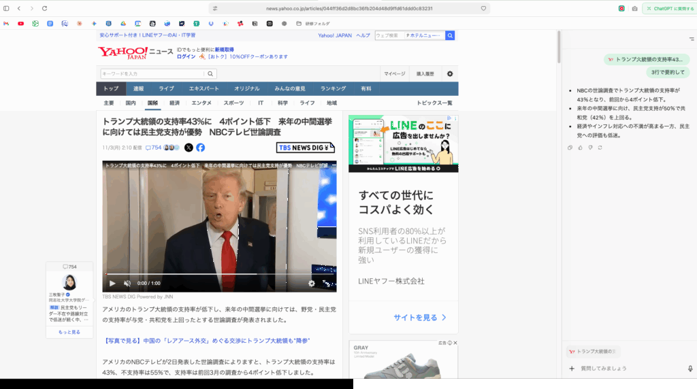Select the 経済 category tab
The height and width of the screenshot is (389, 697).
[174, 103]
